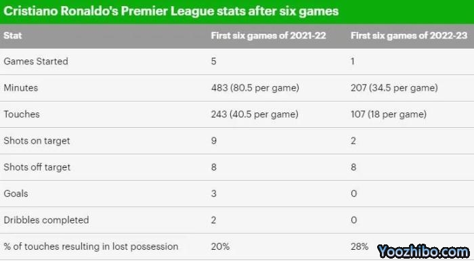Click the 243 (40.5 per game) value
The width and height of the screenshot is (474, 262).
(255, 114)
